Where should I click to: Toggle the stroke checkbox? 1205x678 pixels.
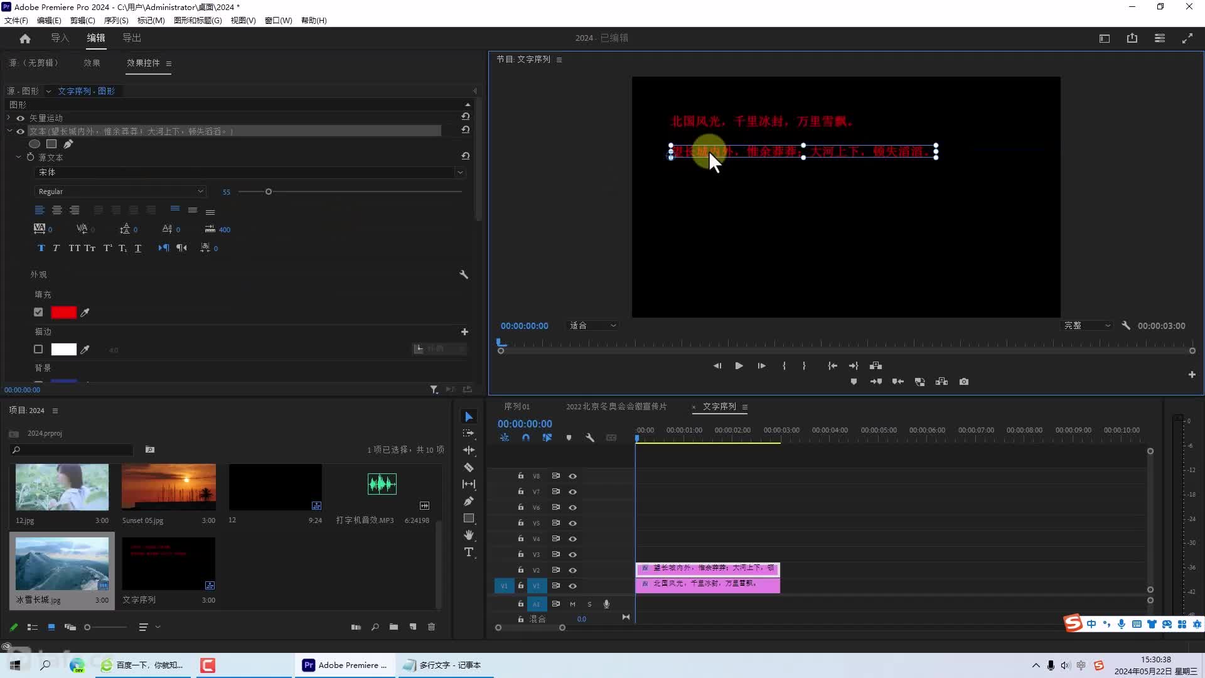38,349
